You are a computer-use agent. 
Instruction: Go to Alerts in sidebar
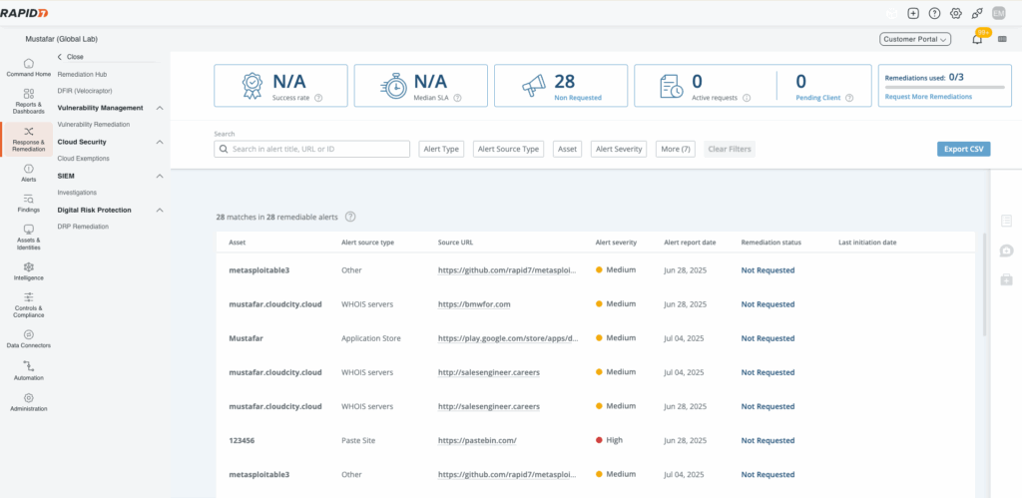click(x=28, y=173)
